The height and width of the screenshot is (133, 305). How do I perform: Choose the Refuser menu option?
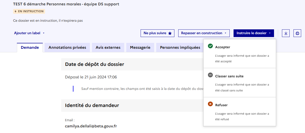point(221,105)
